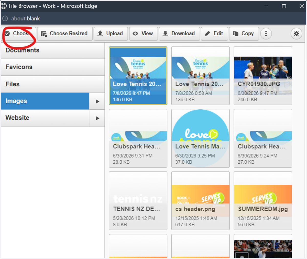Screen dimensions: 307x259
Task: Select Clubspark Hea... image sized 27.0 KB
Action: coord(263,138)
